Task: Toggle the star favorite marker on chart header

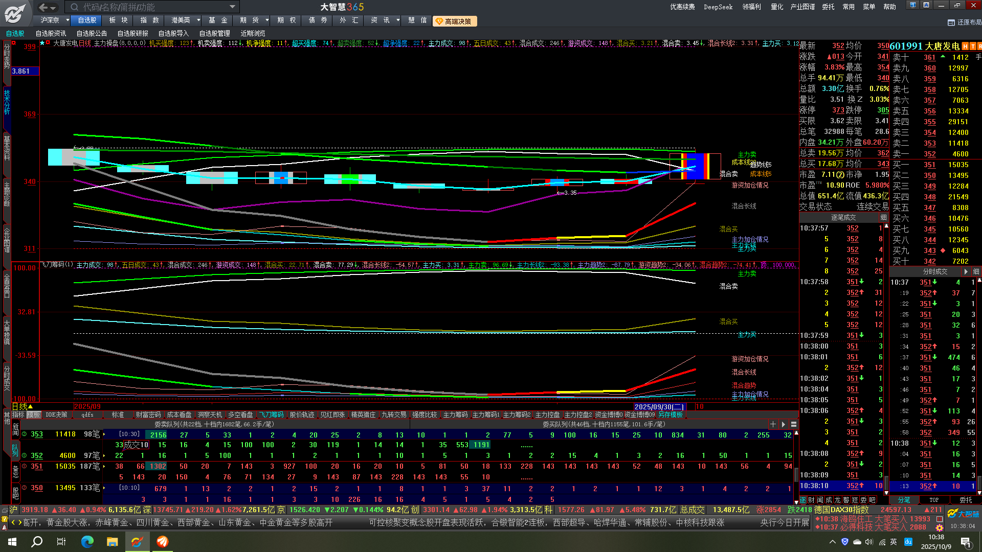Action: (43, 43)
